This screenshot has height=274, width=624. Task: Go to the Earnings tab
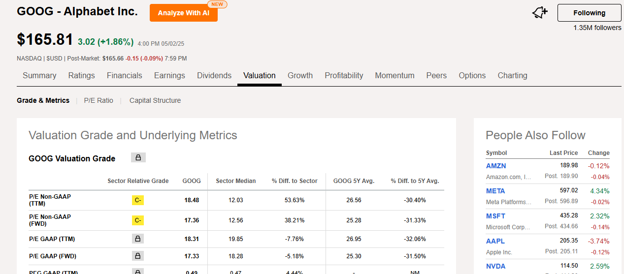click(169, 75)
